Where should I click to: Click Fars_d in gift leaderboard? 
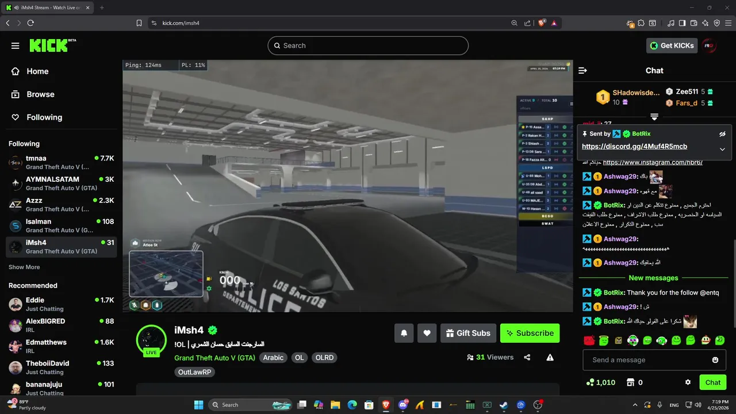(x=690, y=103)
